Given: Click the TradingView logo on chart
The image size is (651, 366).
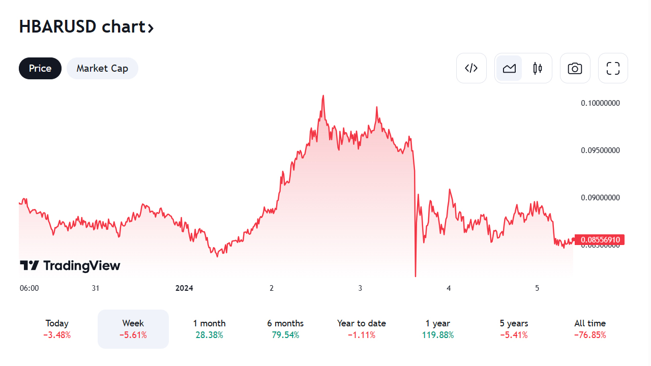Looking at the screenshot, I should pyautogui.click(x=70, y=265).
